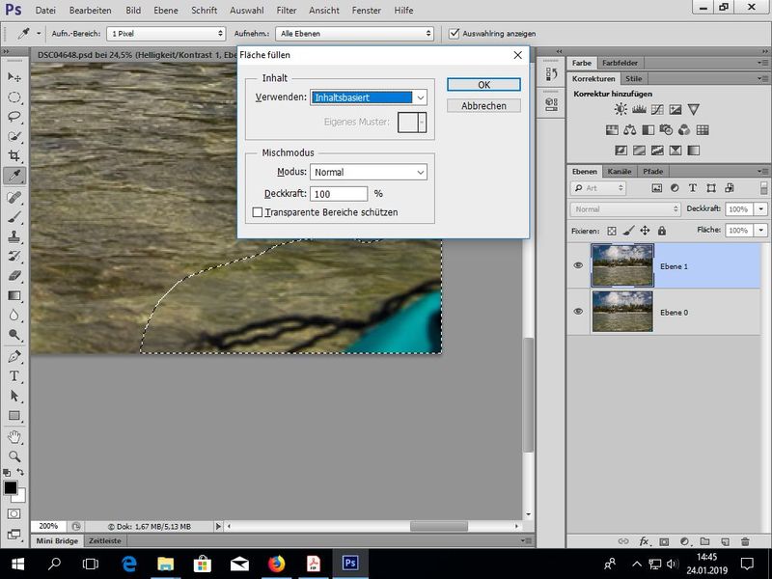Uncheck Auswahlring anzeigen option

click(455, 33)
